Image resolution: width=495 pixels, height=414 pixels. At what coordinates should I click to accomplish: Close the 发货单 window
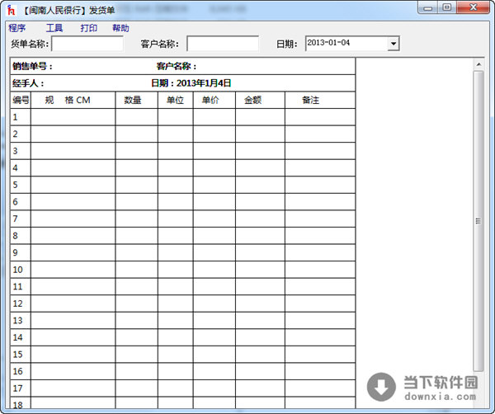coord(473,7)
